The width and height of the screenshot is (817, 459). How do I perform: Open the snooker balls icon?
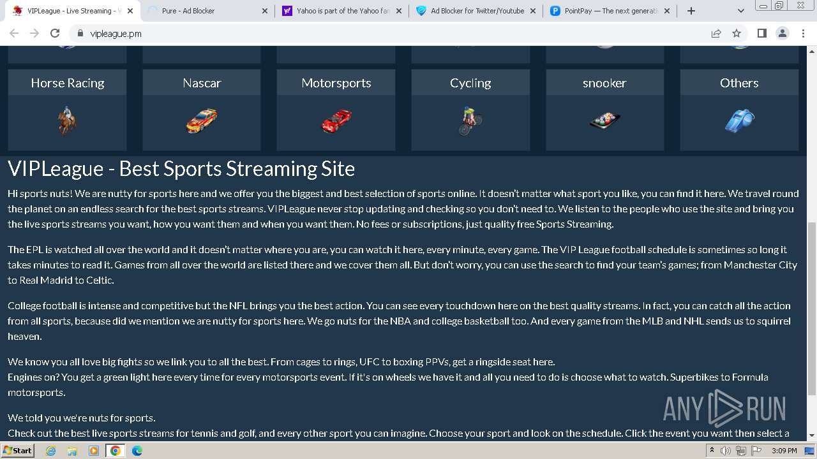click(604, 120)
